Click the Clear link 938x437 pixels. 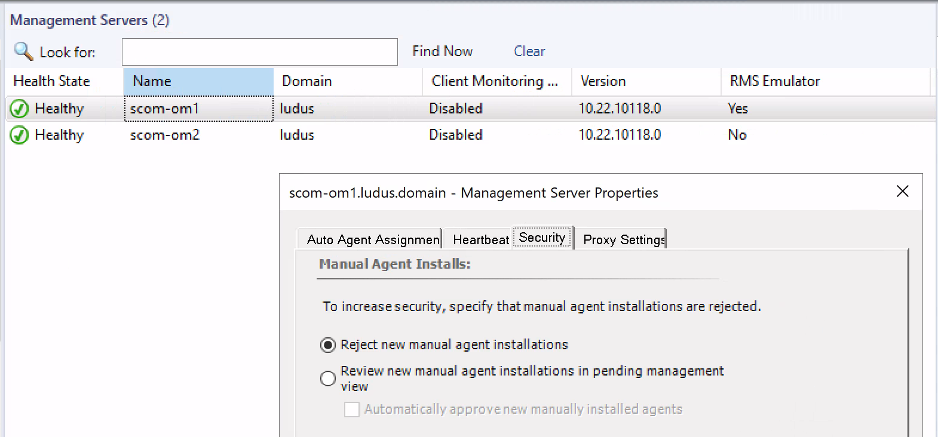tap(529, 51)
